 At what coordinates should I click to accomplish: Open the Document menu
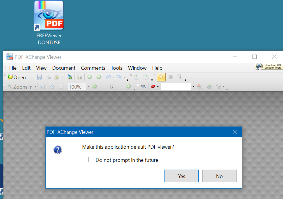[x=64, y=68]
